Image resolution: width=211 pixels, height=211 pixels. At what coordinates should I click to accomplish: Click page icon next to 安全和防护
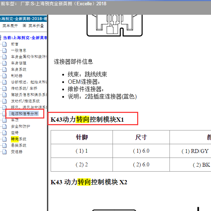point(5,126)
